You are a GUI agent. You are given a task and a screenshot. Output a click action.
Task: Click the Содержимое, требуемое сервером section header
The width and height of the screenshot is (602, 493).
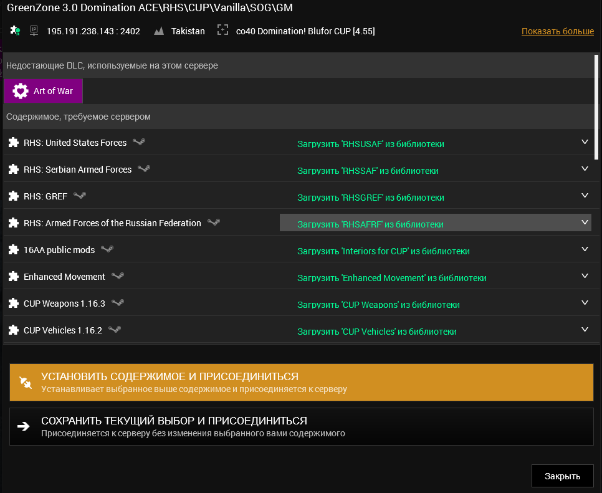point(299,117)
